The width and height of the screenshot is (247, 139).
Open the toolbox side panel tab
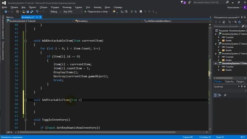(3, 51)
